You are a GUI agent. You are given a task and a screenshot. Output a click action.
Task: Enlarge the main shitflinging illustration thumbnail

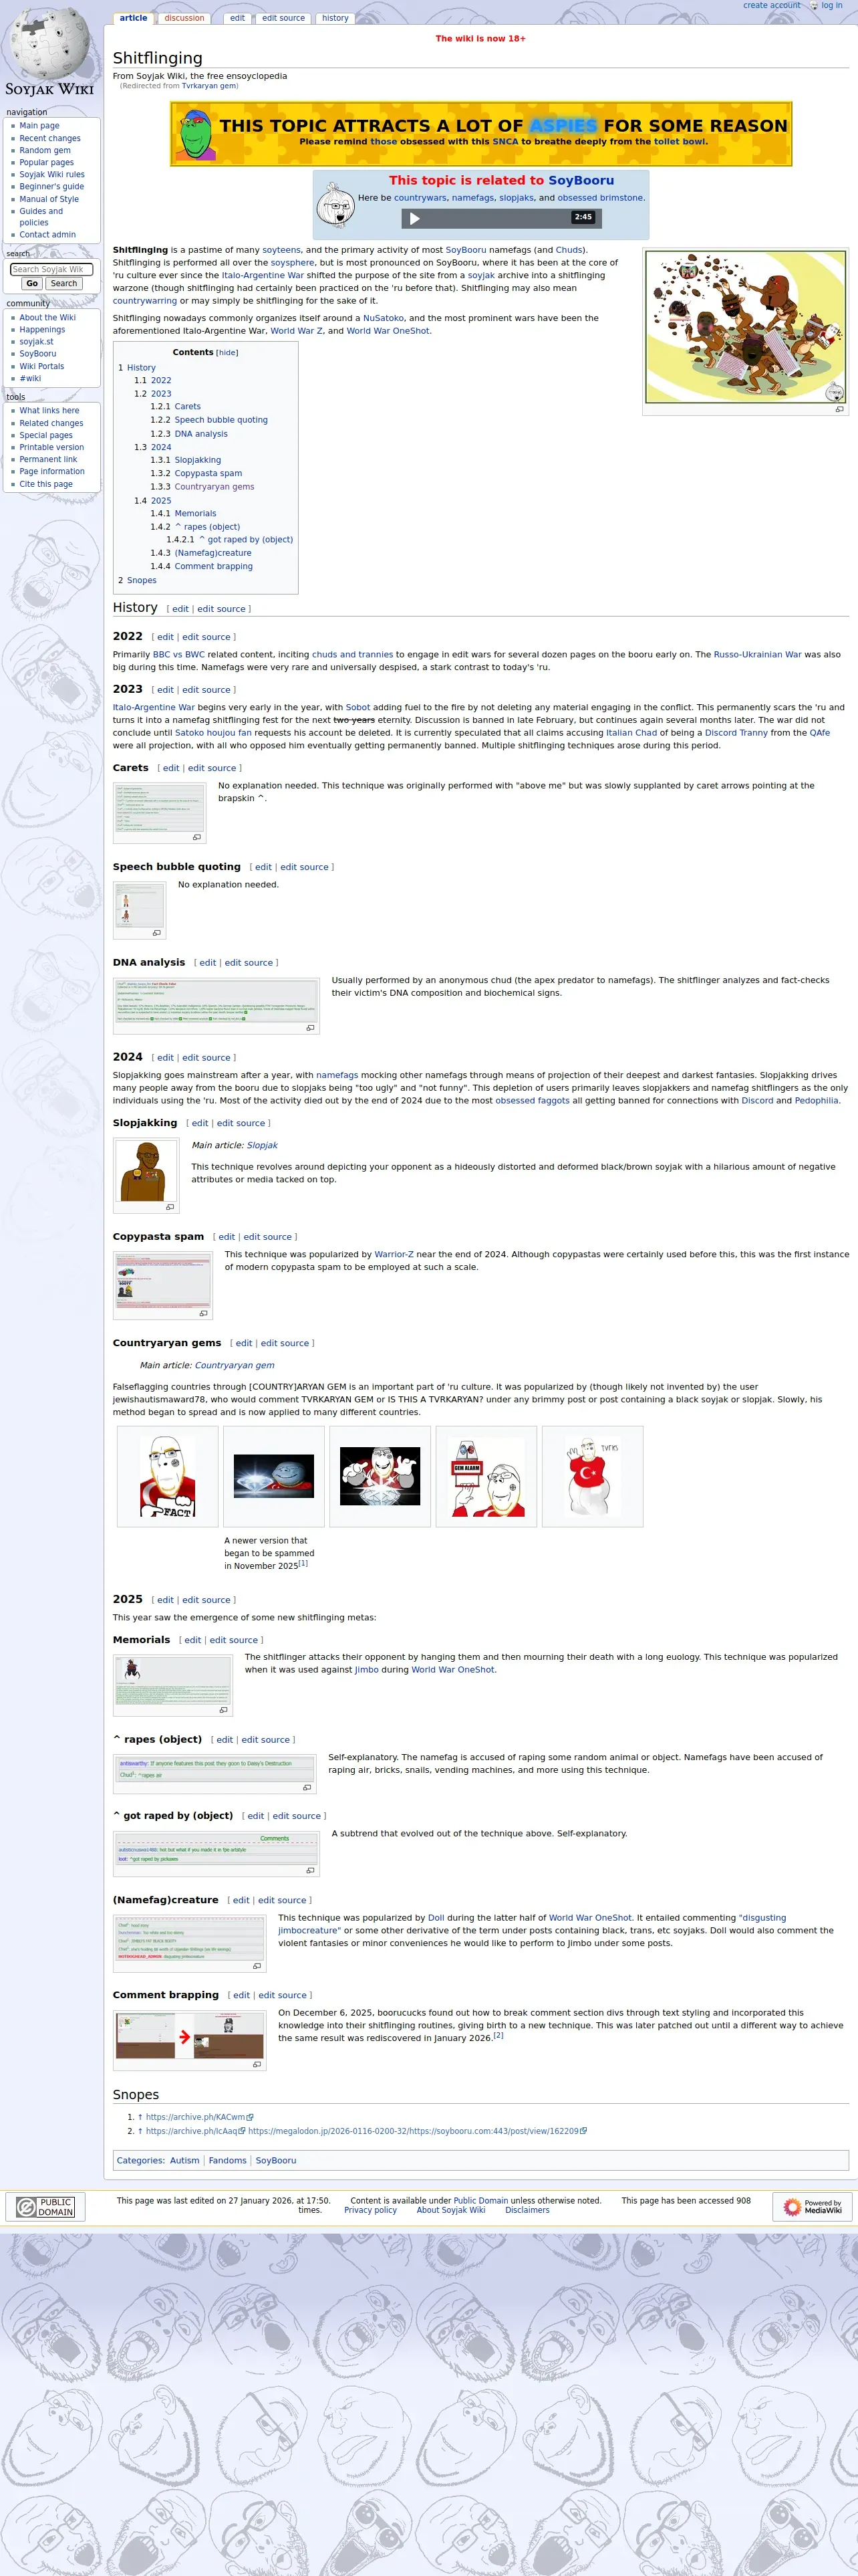[839, 409]
